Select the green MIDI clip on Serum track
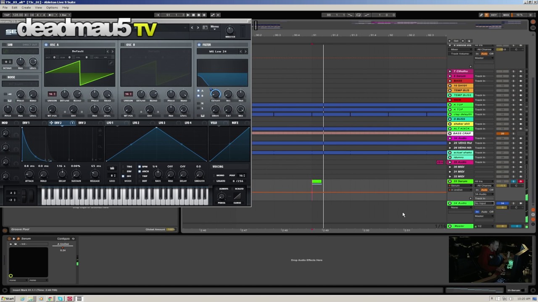This screenshot has height=302, width=538. point(317,182)
